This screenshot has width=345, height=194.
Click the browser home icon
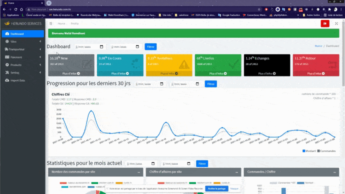pos(21,9)
